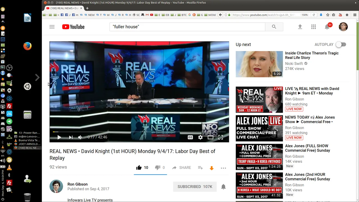The height and width of the screenshot is (202, 359).
Task: Open the three-dot more actions menu
Action: tap(223, 168)
